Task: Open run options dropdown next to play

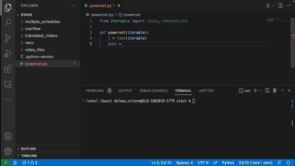Action: 273,6
